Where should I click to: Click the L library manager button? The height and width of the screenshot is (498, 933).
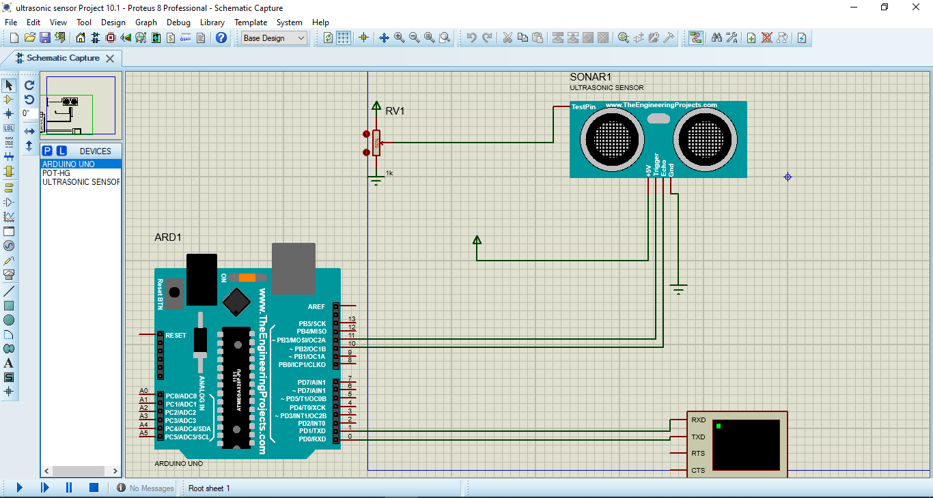[61, 151]
